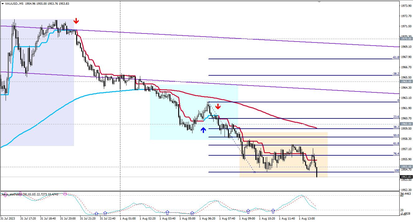
Task: Select the Fibonacci 76.4 level label
Action: pos(396,153)
